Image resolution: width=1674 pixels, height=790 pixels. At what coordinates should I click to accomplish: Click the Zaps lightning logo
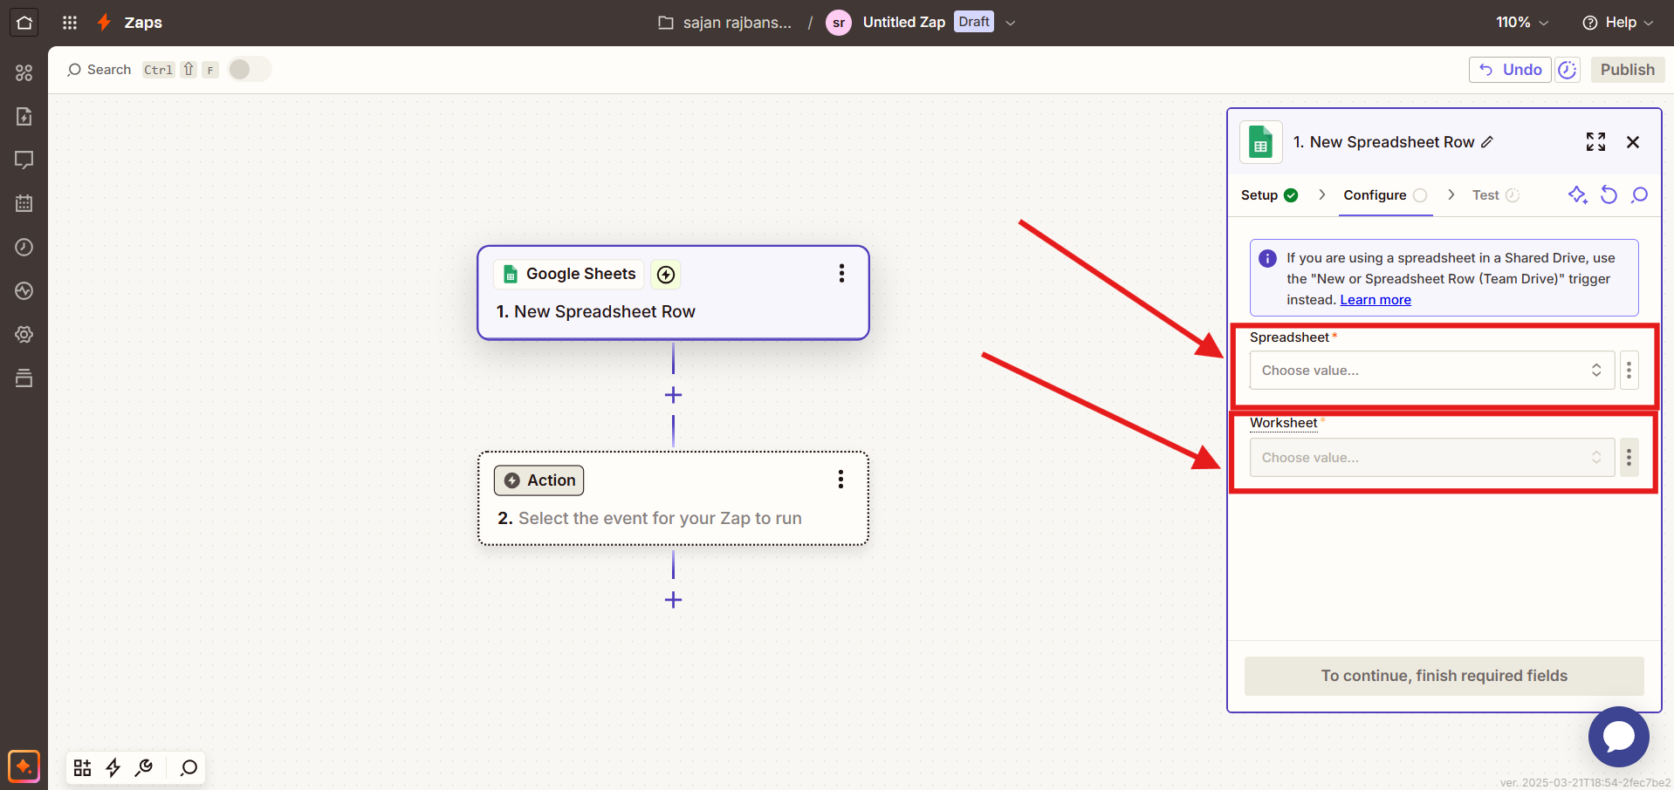[x=104, y=23]
